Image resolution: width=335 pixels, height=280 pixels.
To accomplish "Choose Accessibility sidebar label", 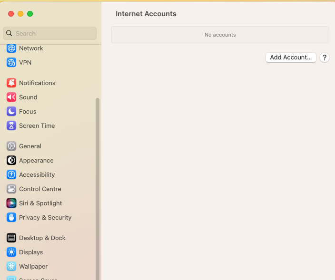I will pyautogui.click(x=37, y=175).
